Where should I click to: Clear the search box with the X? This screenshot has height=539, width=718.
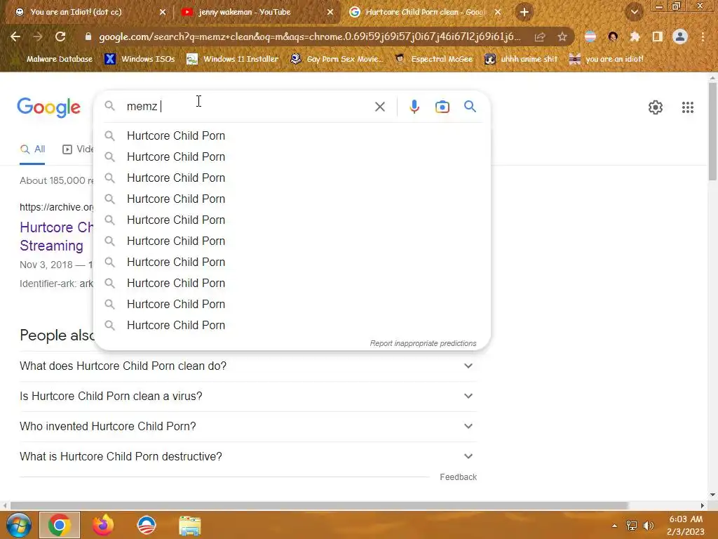pos(379,107)
